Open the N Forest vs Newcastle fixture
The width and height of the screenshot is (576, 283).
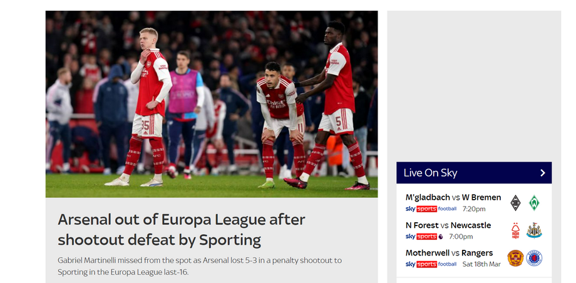click(448, 225)
